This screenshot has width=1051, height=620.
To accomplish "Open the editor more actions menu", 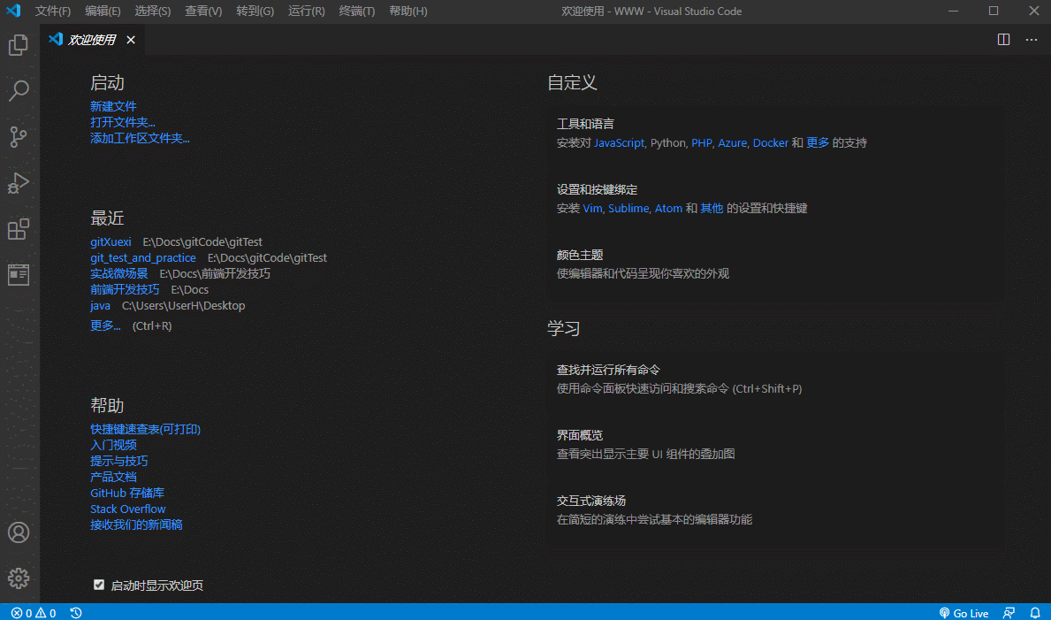I will (x=1031, y=39).
